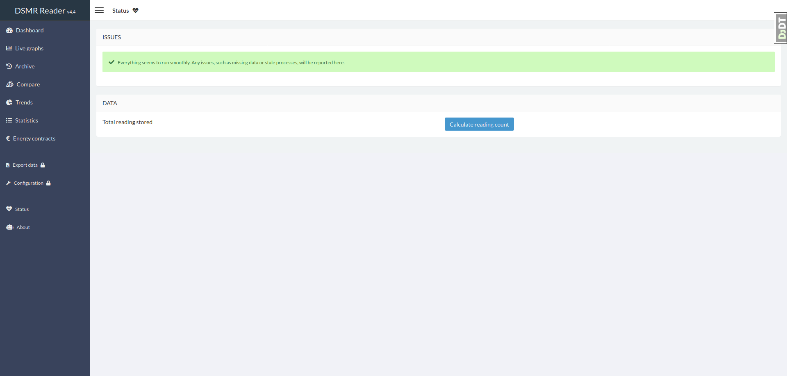
Task: Click the Compare balance scale icon
Action: [x=10, y=84]
